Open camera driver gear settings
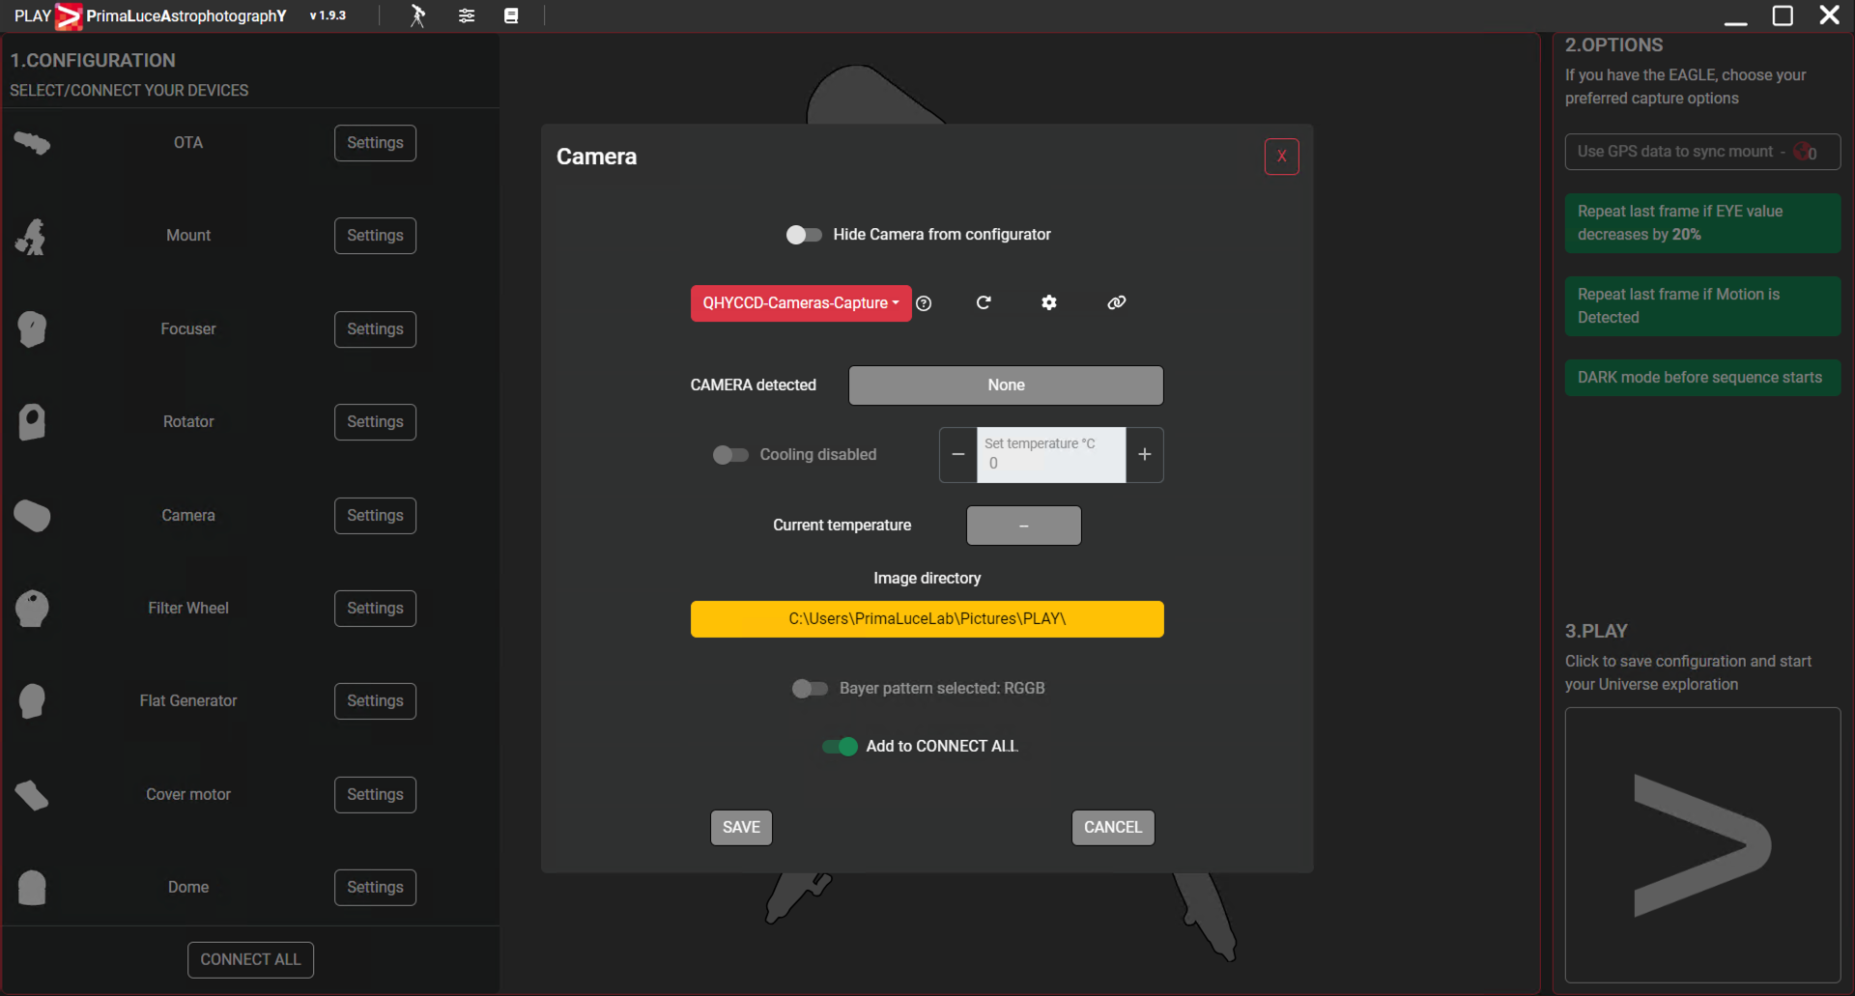1855x996 pixels. click(x=1049, y=302)
